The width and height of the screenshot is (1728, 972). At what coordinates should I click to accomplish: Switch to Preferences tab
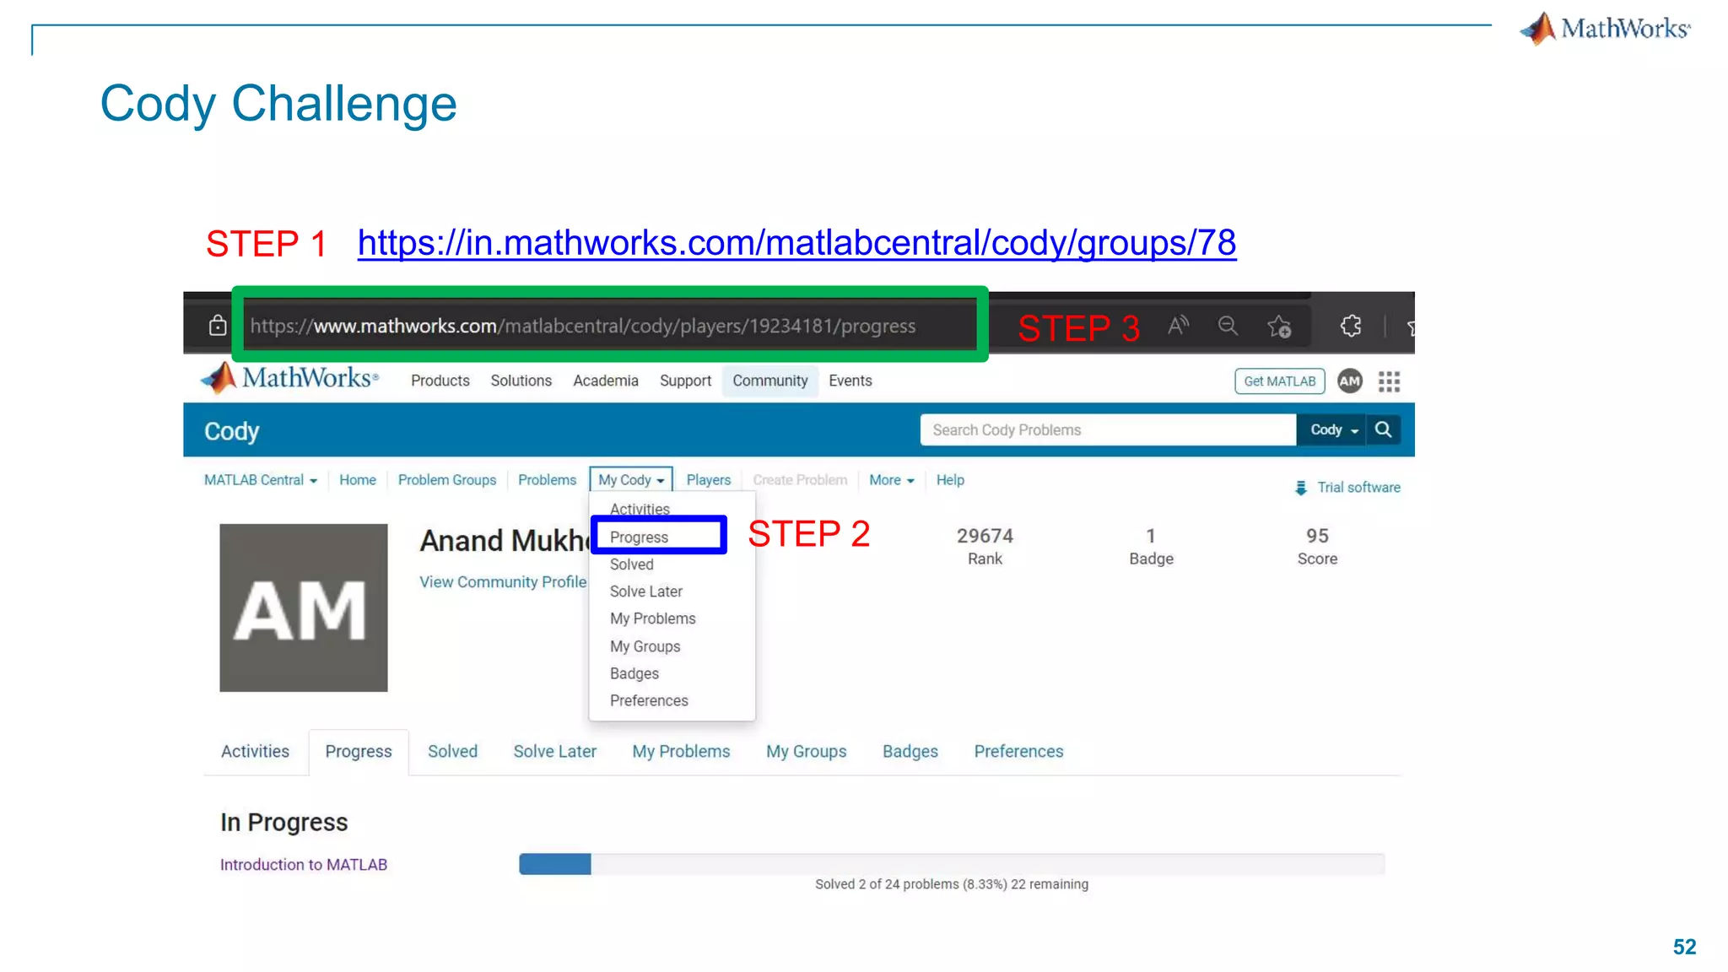point(1018,751)
